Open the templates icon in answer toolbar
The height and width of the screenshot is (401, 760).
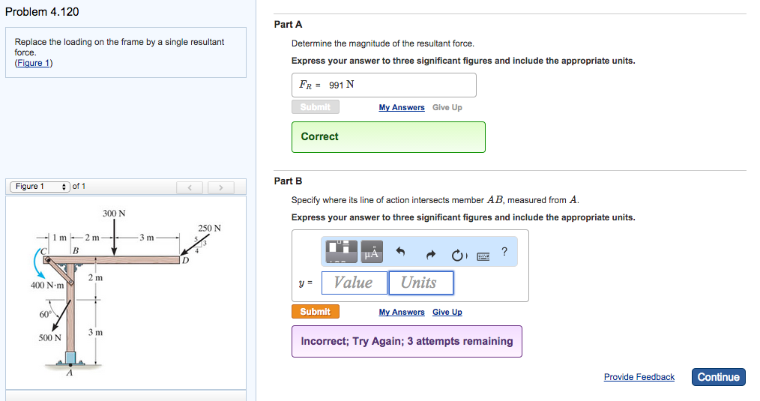click(342, 253)
